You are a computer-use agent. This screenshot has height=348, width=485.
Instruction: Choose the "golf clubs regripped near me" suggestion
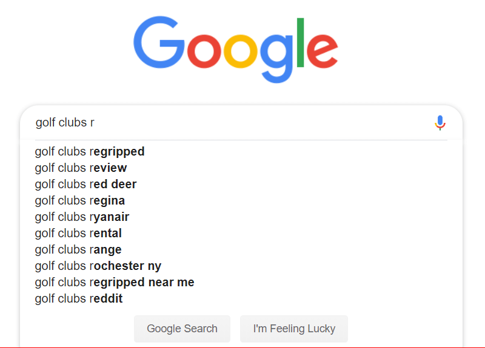click(x=115, y=282)
